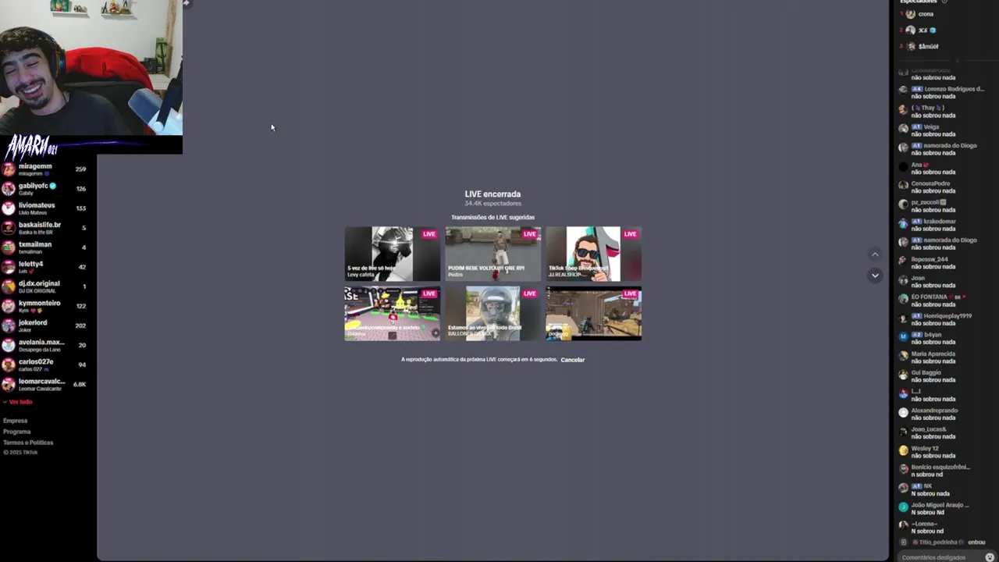Open gabilyofc's avatar in live list
Viewport: 999px width, 562px height.
pyautogui.click(x=9, y=188)
